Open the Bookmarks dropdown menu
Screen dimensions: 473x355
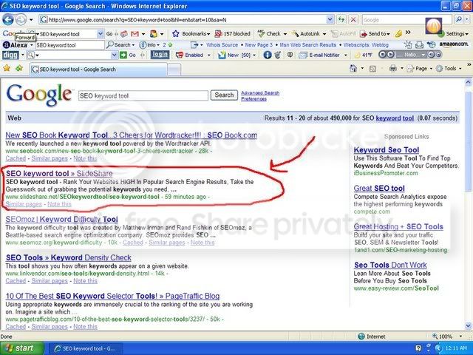pyautogui.click(x=208, y=34)
